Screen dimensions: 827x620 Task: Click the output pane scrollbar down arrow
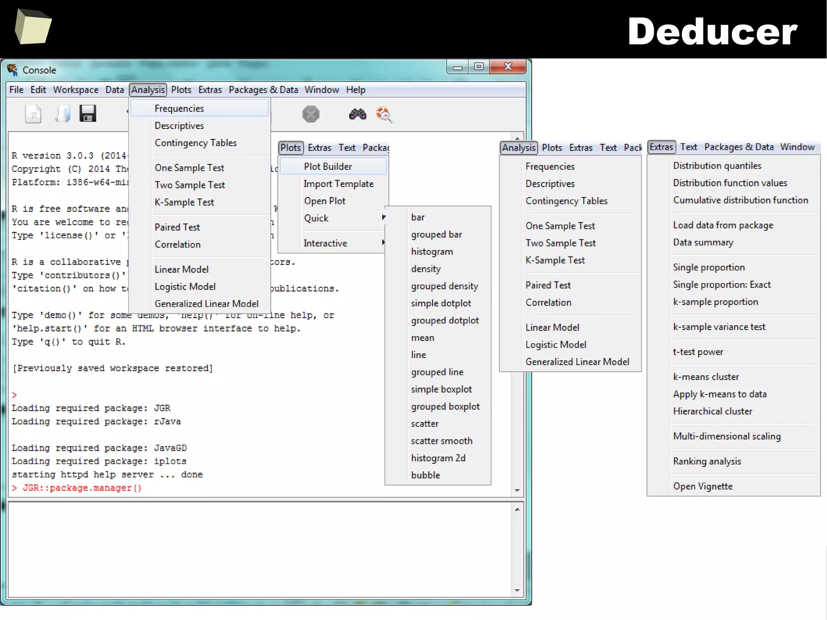coord(517,490)
